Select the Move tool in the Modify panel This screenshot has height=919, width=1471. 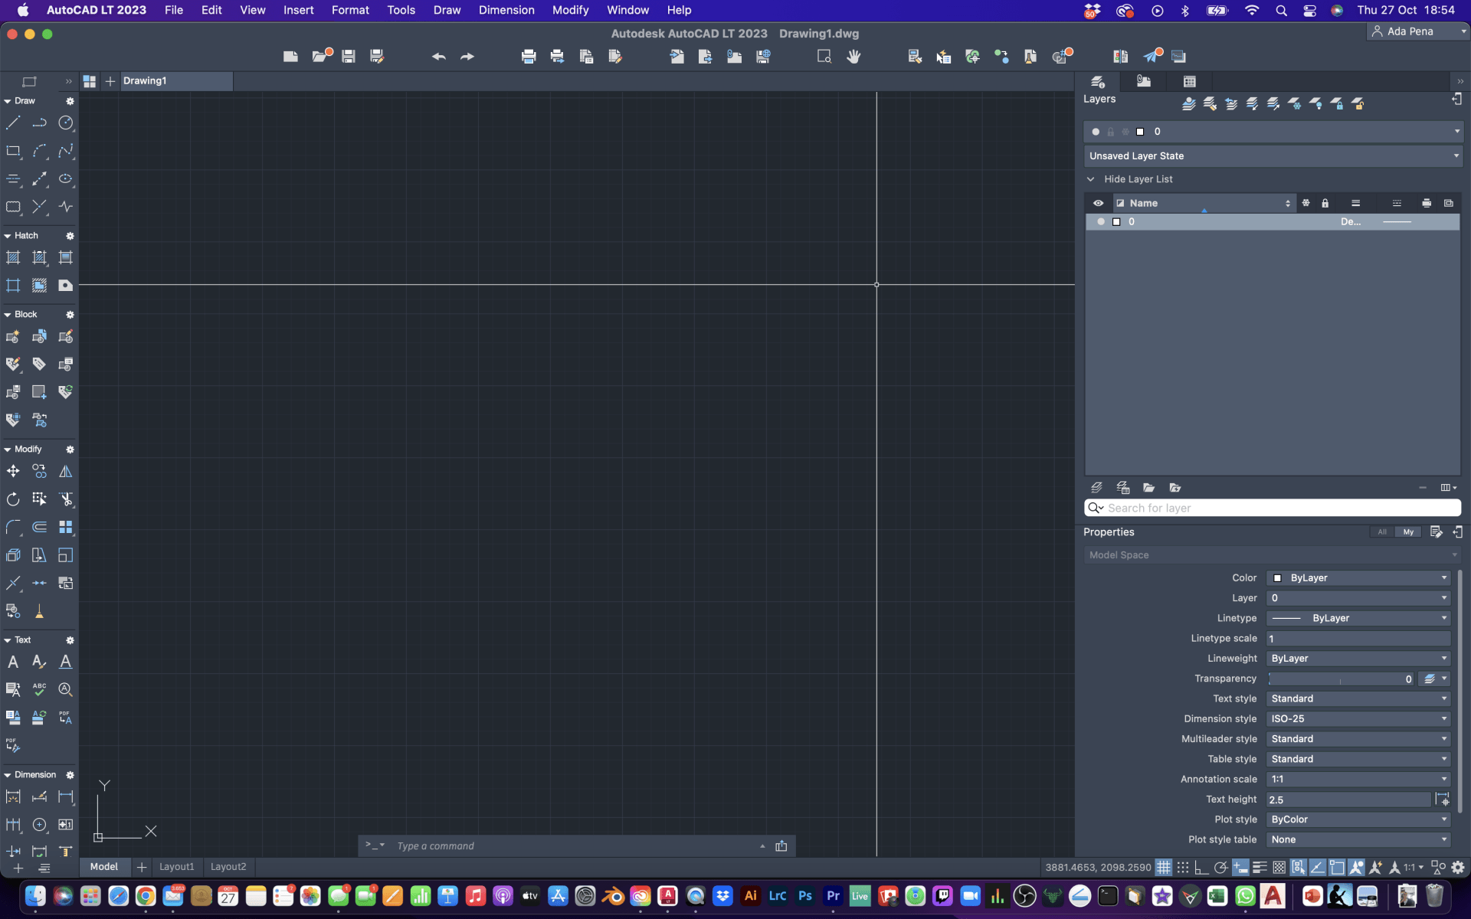pos(13,471)
